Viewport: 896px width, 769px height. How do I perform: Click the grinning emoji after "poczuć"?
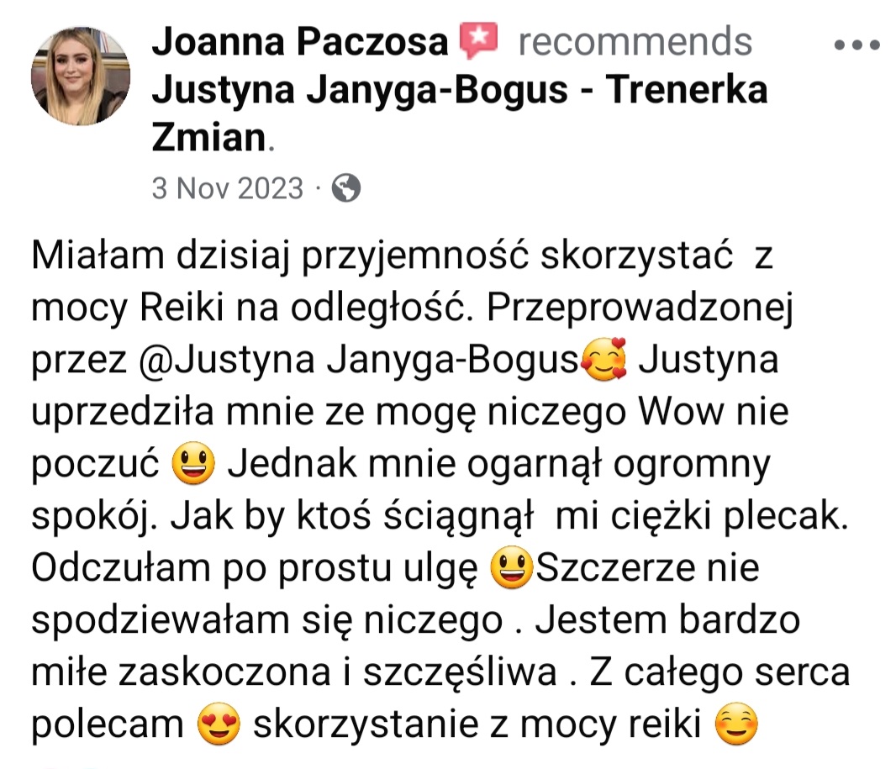click(193, 463)
